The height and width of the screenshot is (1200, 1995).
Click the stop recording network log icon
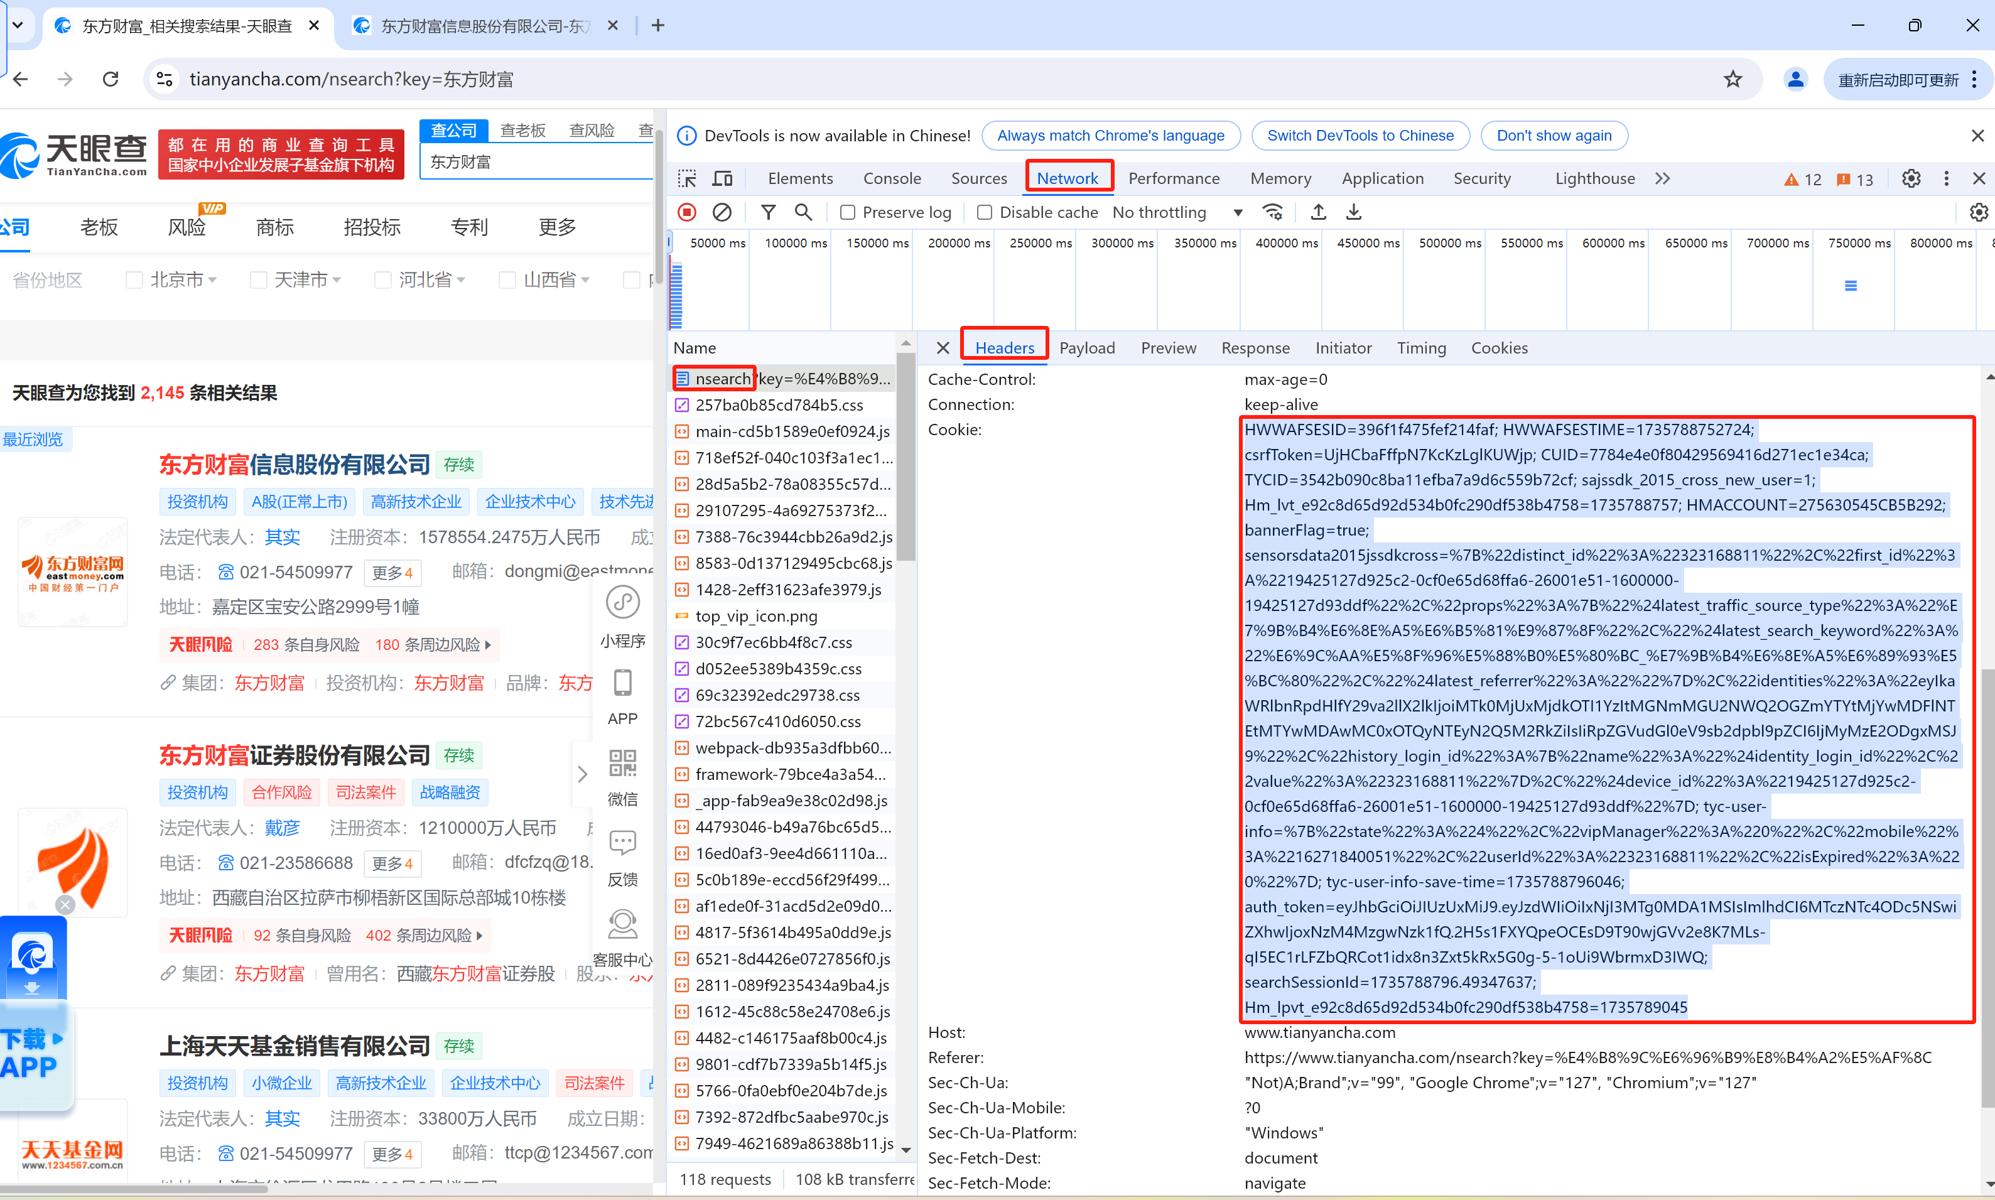click(686, 213)
